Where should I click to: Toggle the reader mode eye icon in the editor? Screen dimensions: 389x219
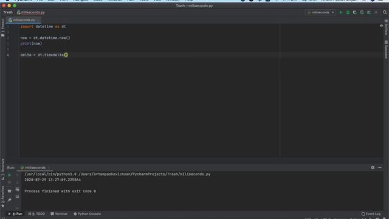point(381,26)
